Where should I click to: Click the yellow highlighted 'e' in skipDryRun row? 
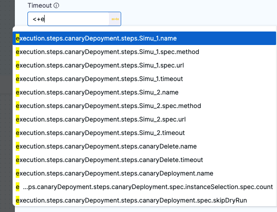18,200
